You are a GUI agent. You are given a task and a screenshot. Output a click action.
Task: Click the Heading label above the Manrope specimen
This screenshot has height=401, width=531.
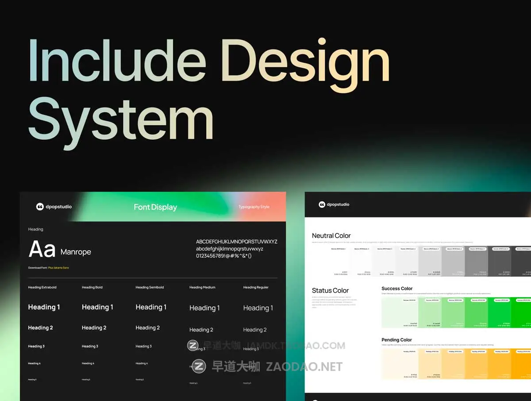[x=35, y=229]
